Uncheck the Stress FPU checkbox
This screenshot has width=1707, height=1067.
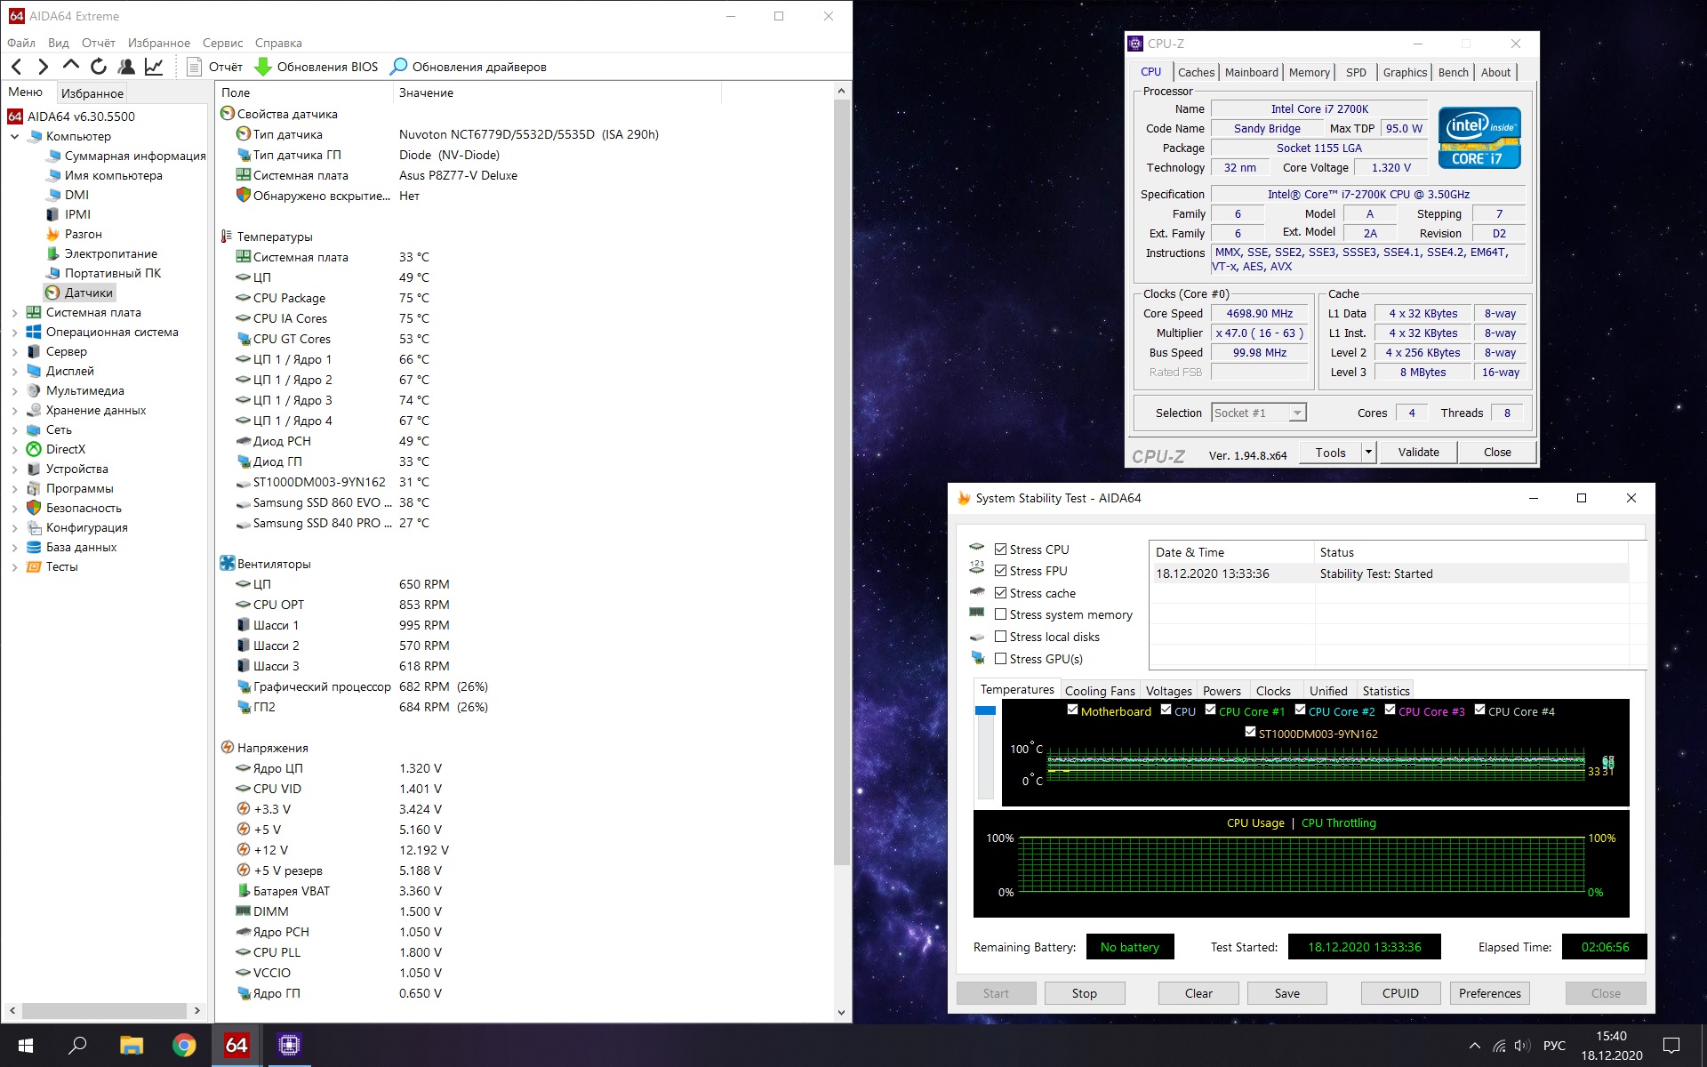tap(1000, 571)
